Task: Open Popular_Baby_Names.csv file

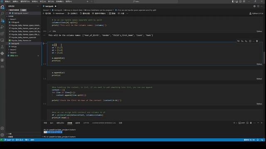Action: [x=21, y=41]
